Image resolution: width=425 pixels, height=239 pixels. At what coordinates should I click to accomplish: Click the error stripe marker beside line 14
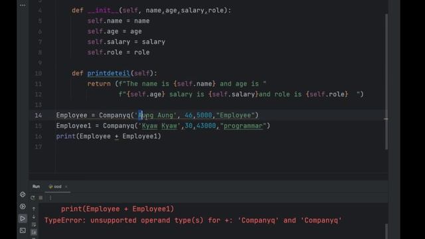pos(386,119)
